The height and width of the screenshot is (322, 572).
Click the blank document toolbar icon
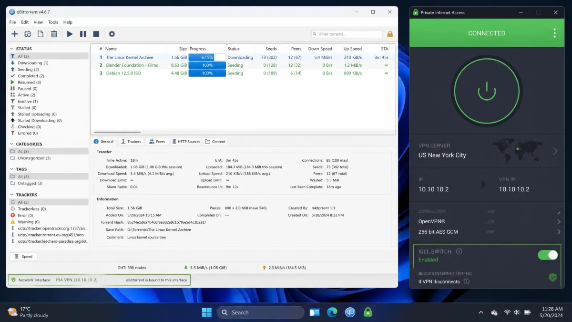click(41, 34)
